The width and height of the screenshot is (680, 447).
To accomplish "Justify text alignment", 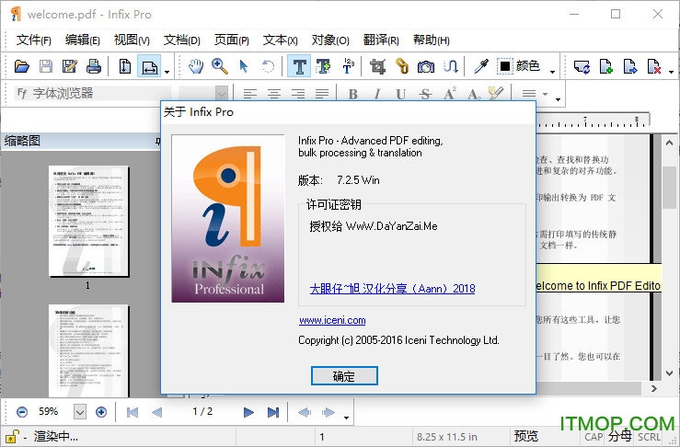I will [x=322, y=93].
